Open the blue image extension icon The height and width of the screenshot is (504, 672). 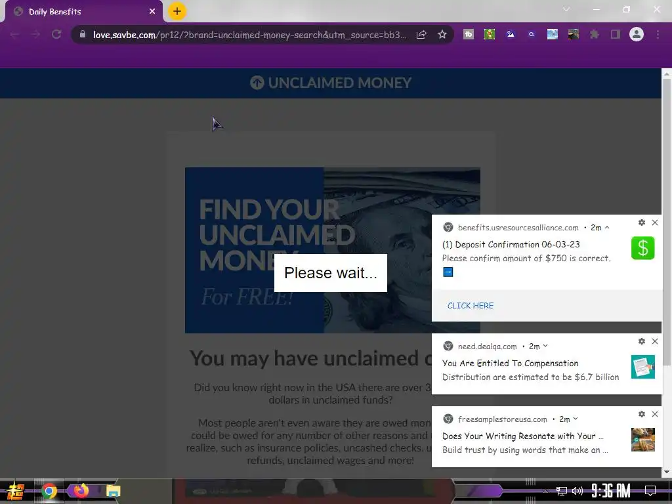[x=511, y=34]
